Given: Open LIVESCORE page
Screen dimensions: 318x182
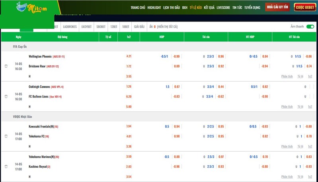Looking at the screenshot, I should point(223,8).
